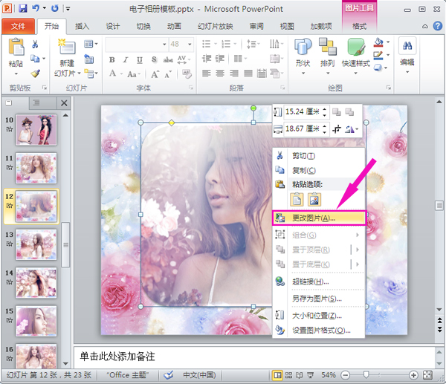Click the Redo icon in title bar
The height and width of the screenshot is (384, 446).
click(x=55, y=8)
